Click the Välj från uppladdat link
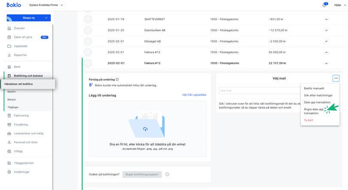The height and width of the screenshot is (190, 348). click(x=194, y=95)
